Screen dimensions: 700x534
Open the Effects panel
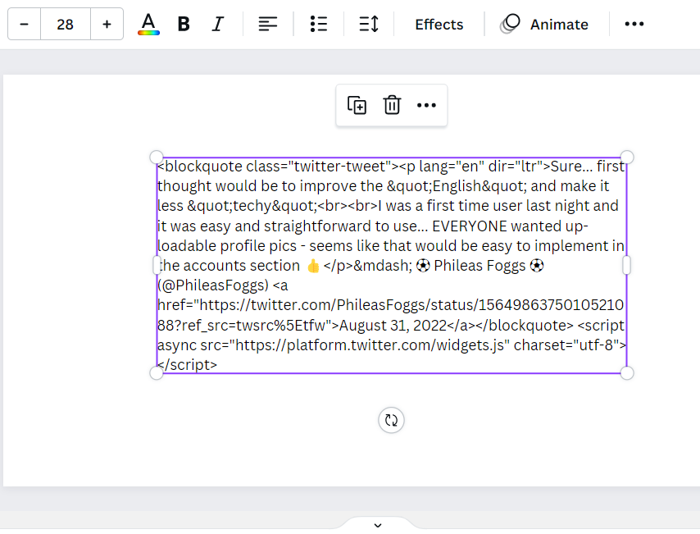tap(439, 25)
